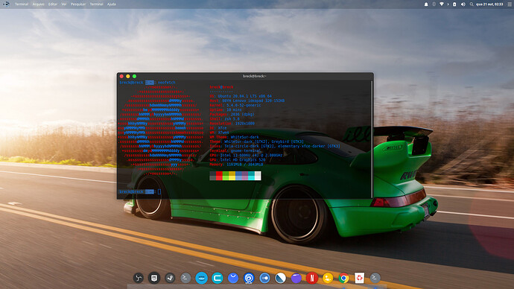Click the terminal's vertical scrollbar
Image resolution: width=514 pixels, height=289 pixels.
click(x=372, y=139)
